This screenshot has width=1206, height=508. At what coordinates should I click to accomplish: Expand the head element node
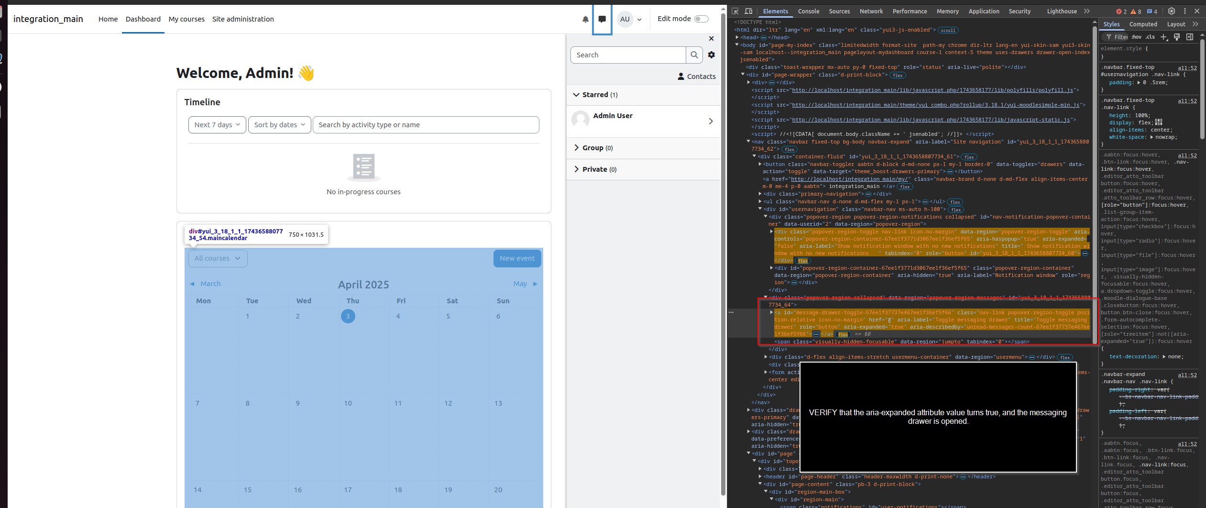(737, 37)
